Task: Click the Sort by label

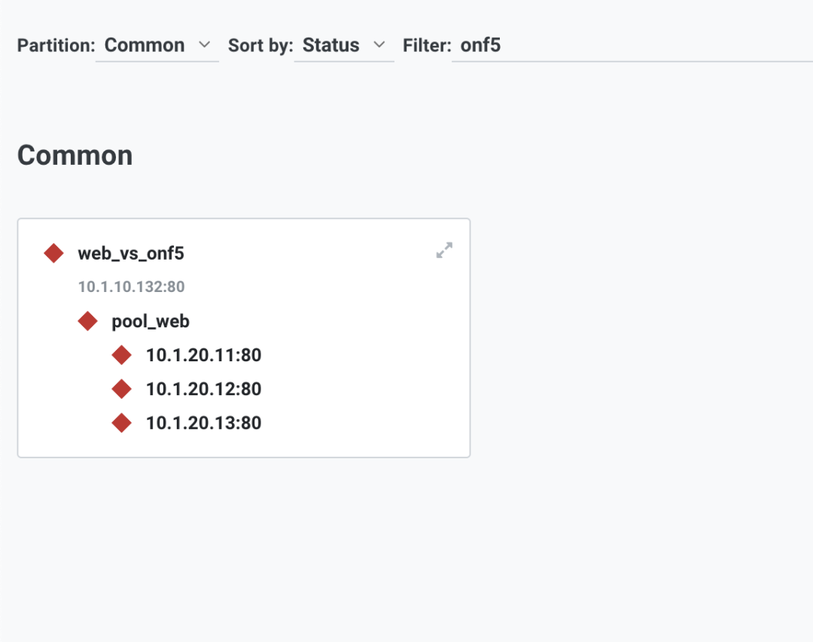Action: click(x=260, y=45)
